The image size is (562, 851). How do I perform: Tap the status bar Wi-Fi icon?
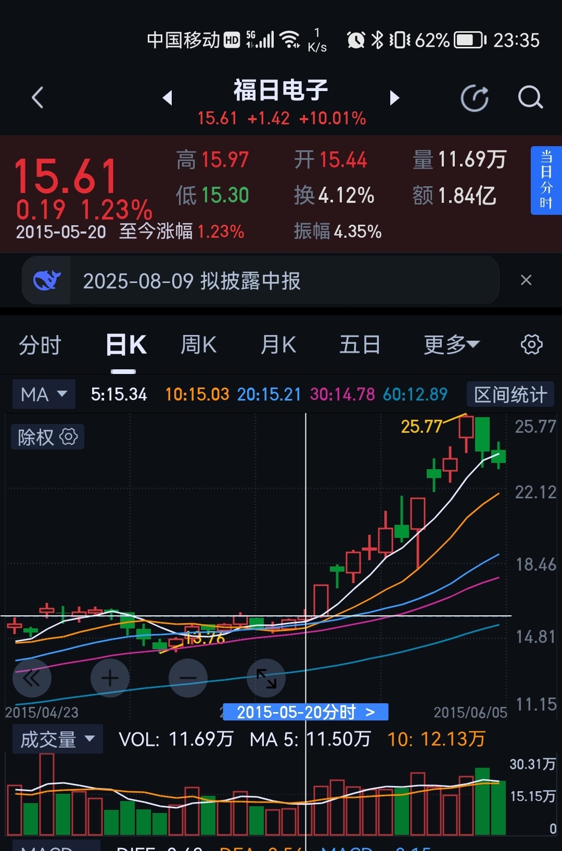click(x=290, y=40)
